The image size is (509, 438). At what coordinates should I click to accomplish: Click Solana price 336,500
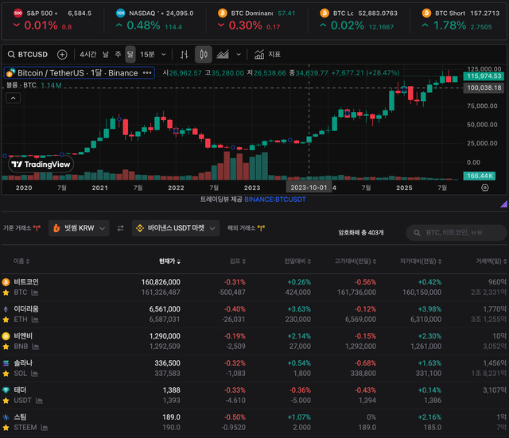pyautogui.click(x=167, y=362)
